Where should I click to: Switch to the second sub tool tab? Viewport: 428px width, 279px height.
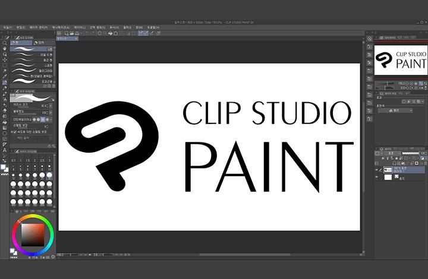pos(41,43)
